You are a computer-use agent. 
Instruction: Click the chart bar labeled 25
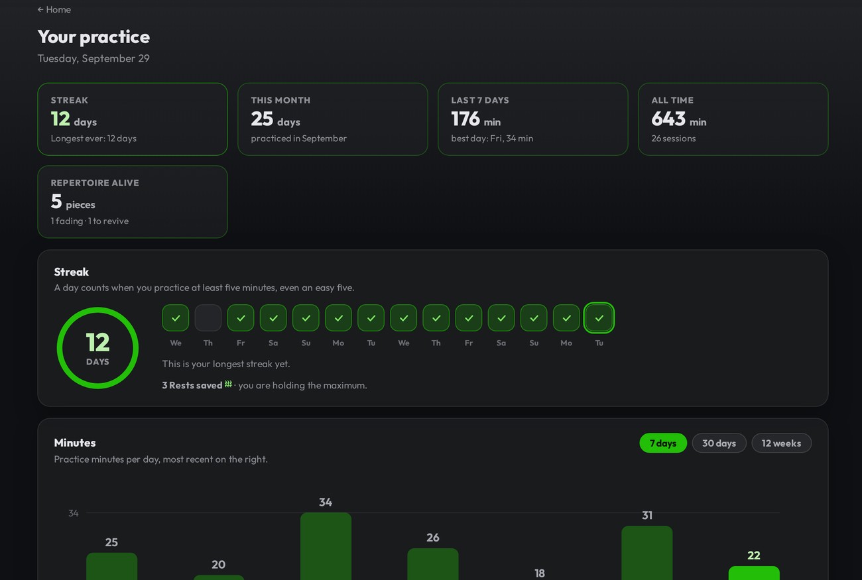tap(111, 566)
